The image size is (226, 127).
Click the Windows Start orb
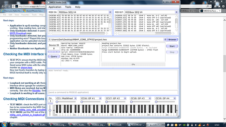point(4,125)
